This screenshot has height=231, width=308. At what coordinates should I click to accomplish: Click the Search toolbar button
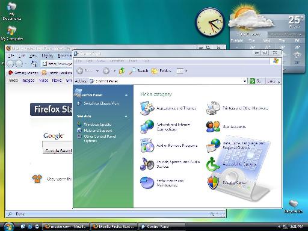point(138,70)
